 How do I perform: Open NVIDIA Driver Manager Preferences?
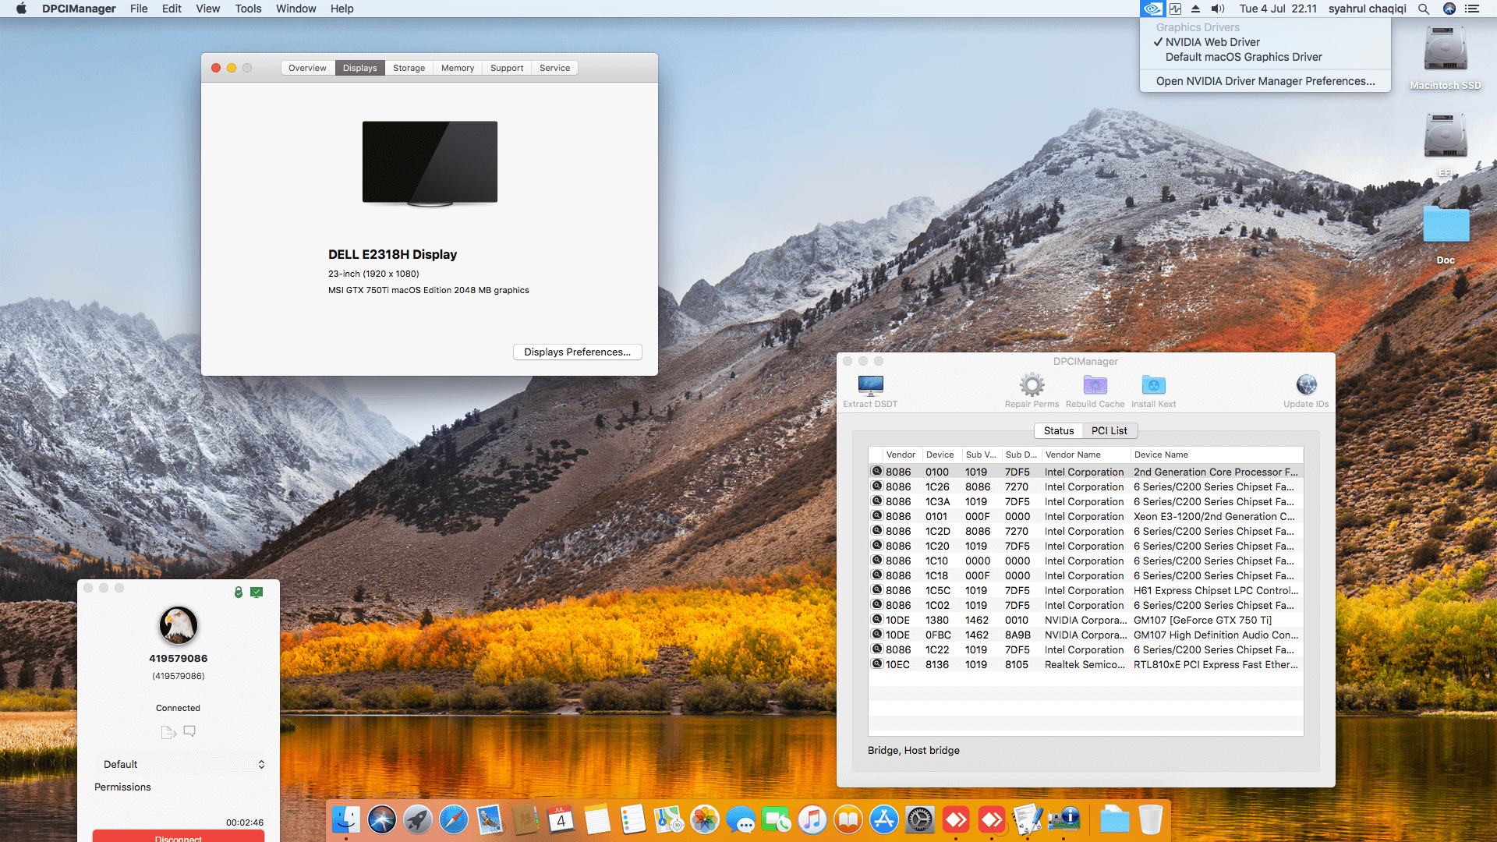1265,81
